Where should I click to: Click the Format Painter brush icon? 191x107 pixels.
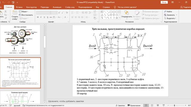(6, 18)
